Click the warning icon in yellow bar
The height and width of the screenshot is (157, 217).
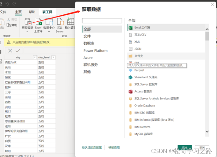9,42
